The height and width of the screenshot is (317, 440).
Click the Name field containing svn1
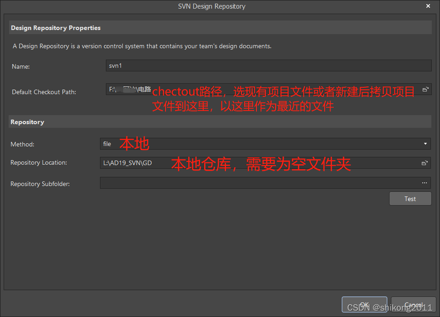point(268,66)
